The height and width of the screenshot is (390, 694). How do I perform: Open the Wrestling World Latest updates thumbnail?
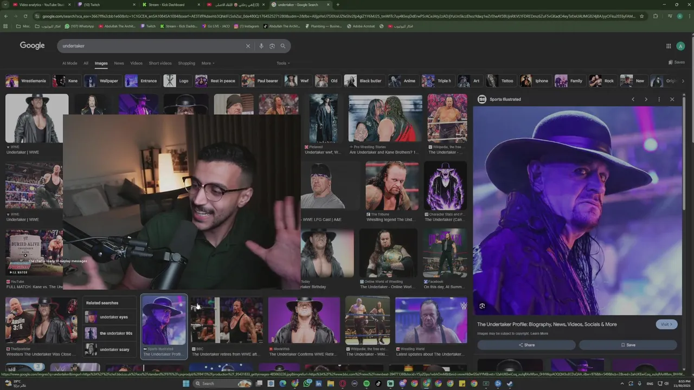pyautogui.click(x=431, y=320)
